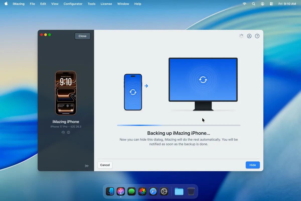Click the Wi-Fi status icon
This screenshot has height=201, width=301.
[x=245, y=4]
